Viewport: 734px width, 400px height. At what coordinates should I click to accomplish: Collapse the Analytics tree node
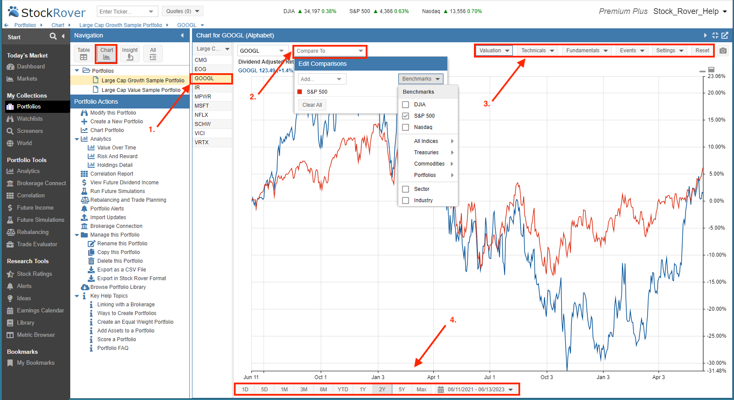point(77,139)
